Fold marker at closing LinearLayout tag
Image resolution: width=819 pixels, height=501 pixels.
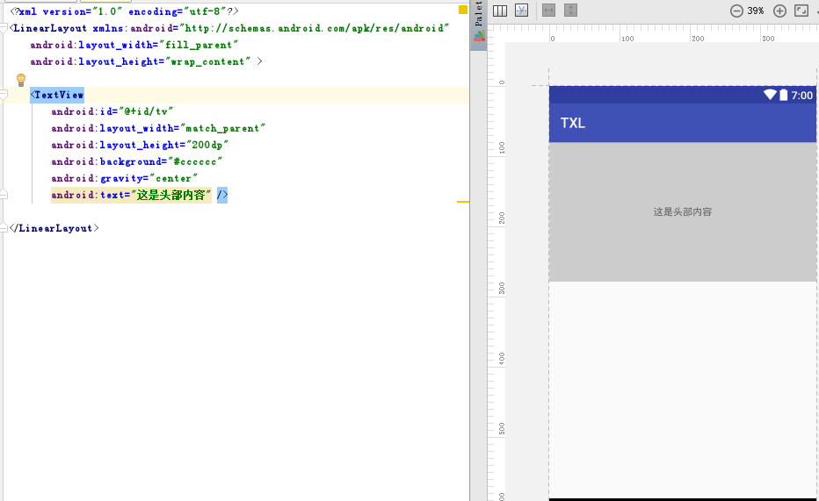4,228
